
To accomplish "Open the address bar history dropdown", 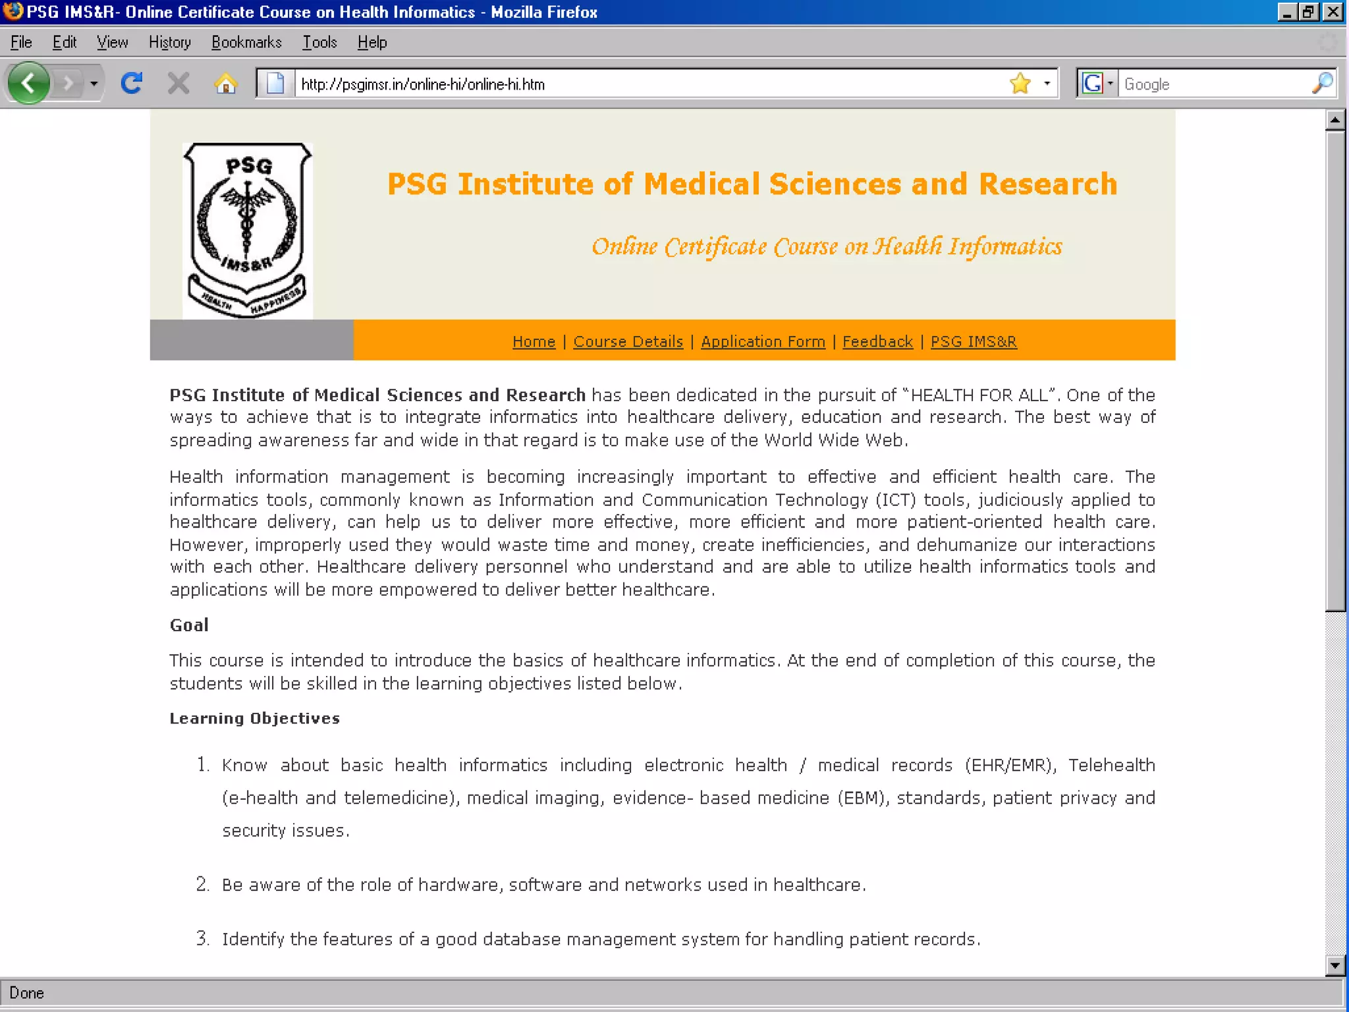I will (1047, 84).
